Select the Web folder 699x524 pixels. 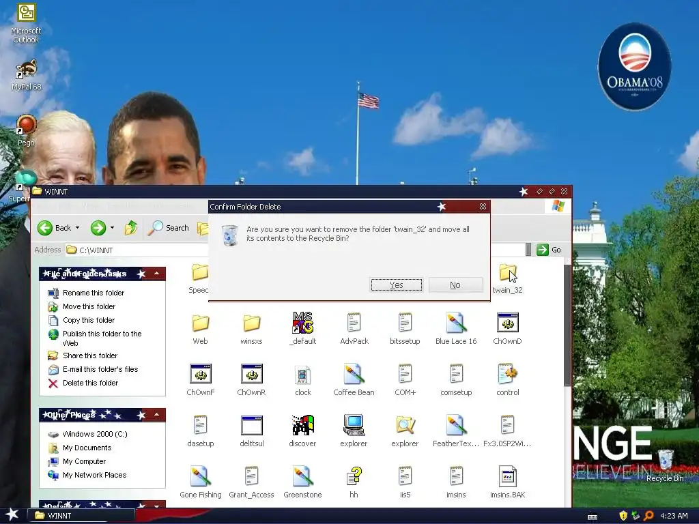(200, 329)
